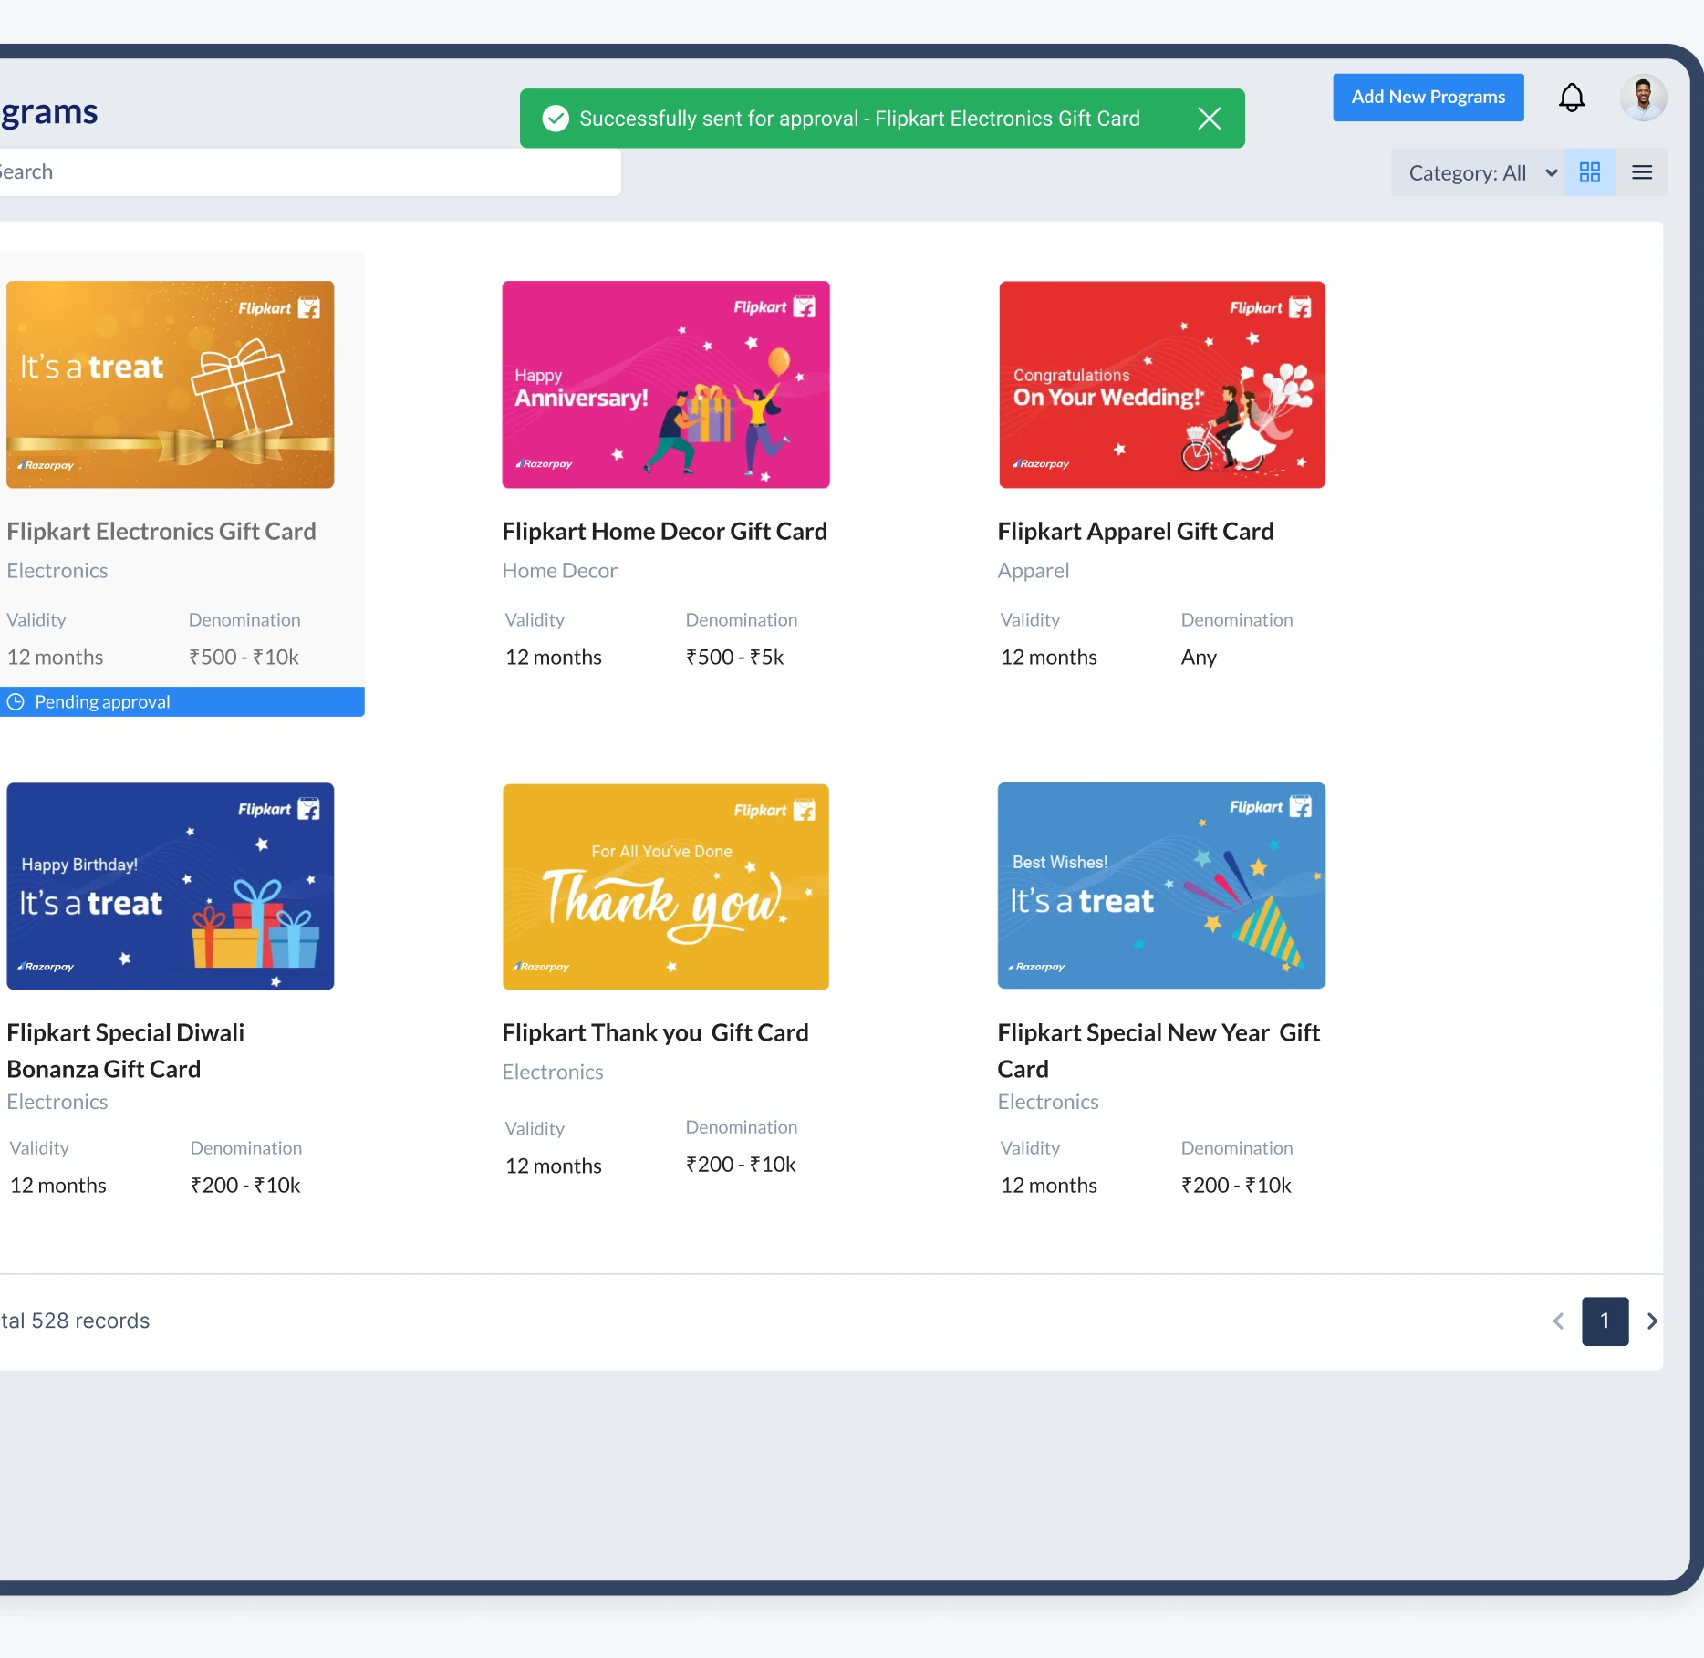The height and width of the screenshot is (1658, 1704).
Task: Click the Add New Programs button
Action: (1428, 98)
